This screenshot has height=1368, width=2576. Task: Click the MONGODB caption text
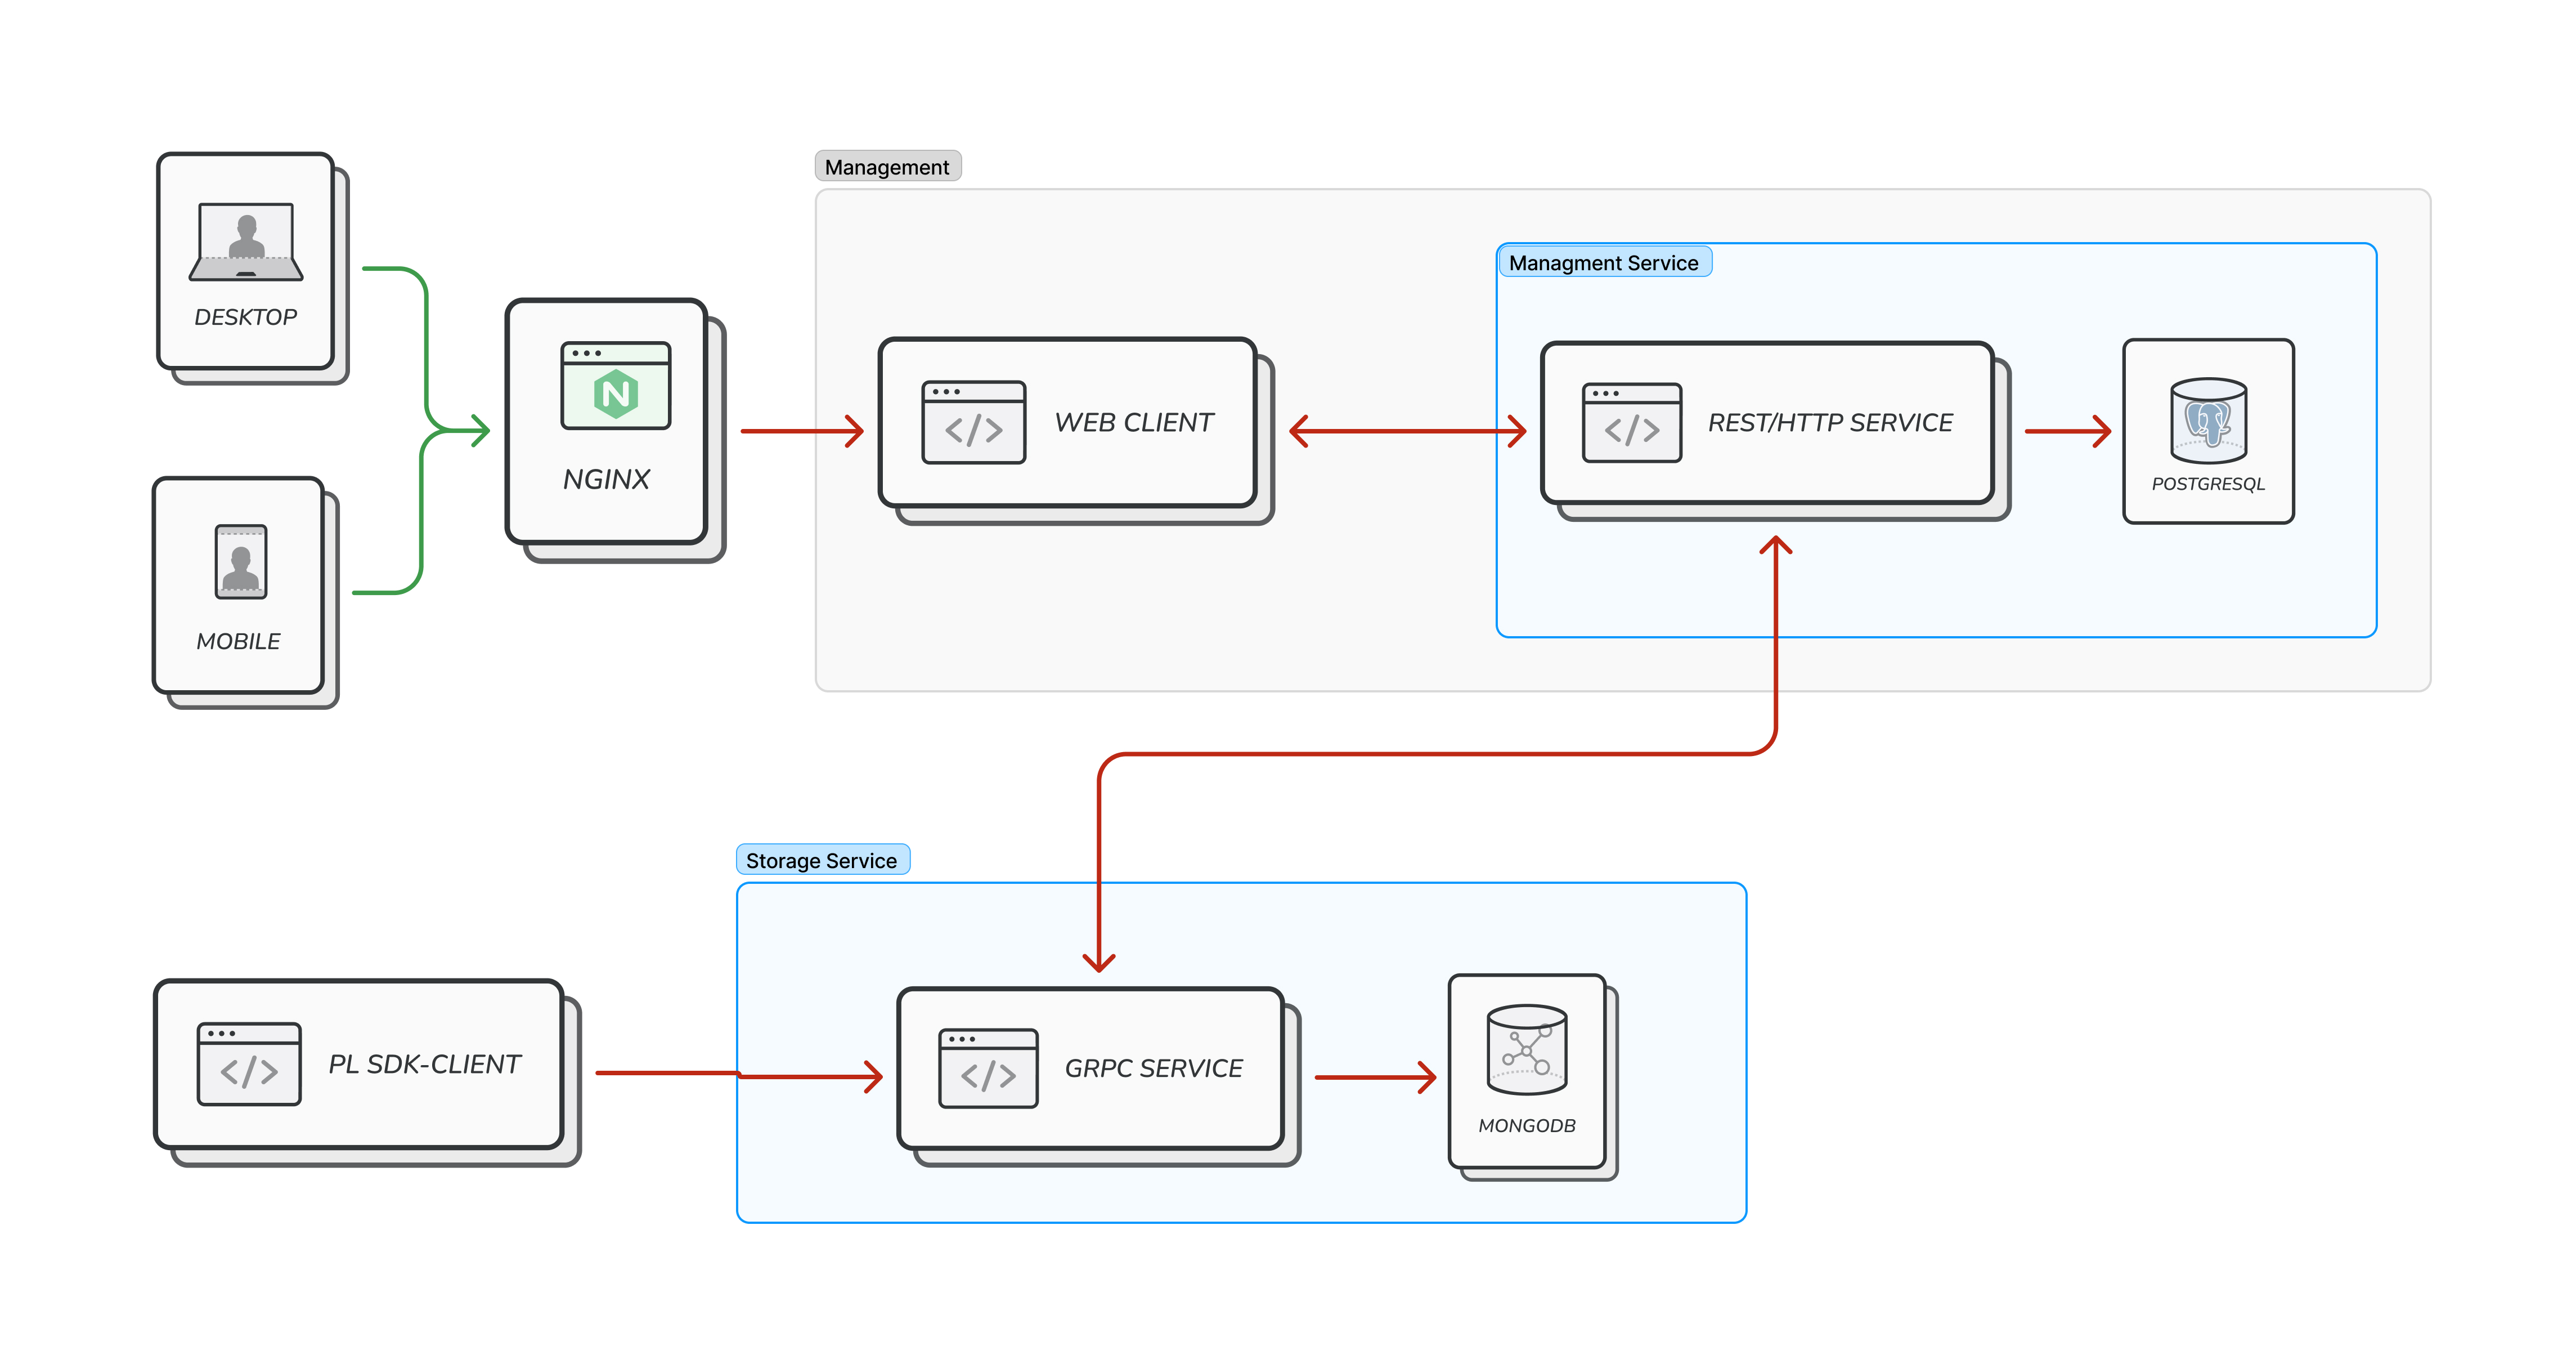[x=1527, y=1126]
